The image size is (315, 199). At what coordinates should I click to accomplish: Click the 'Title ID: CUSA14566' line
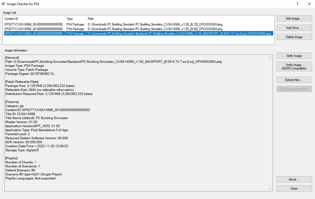tap(20, 114)
